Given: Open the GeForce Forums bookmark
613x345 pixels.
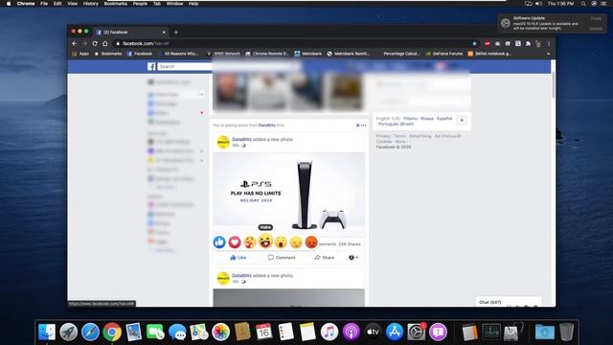Looking at the screenshot, I should coord(444,54).
